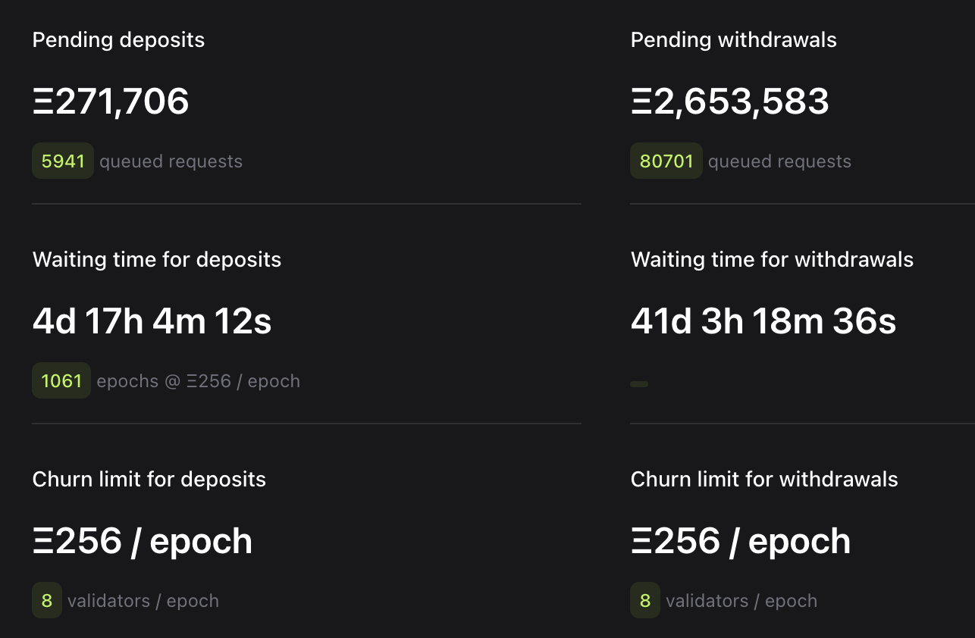Click the 1061 epochs badge
This screenshot has width=975, height=638.
click(x=61, y=380)
